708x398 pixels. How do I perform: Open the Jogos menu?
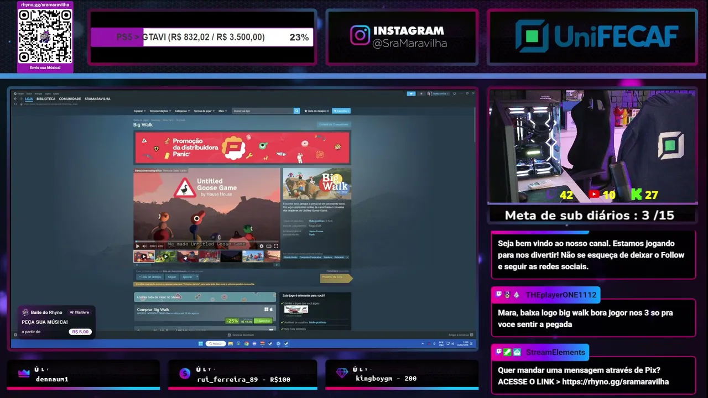click(x=48, y=93)
